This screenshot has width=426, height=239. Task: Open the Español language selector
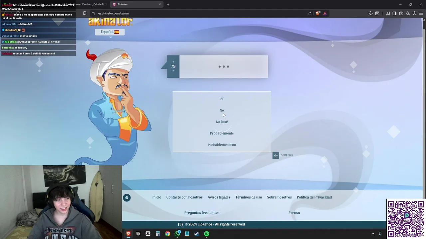pos(110,32)
